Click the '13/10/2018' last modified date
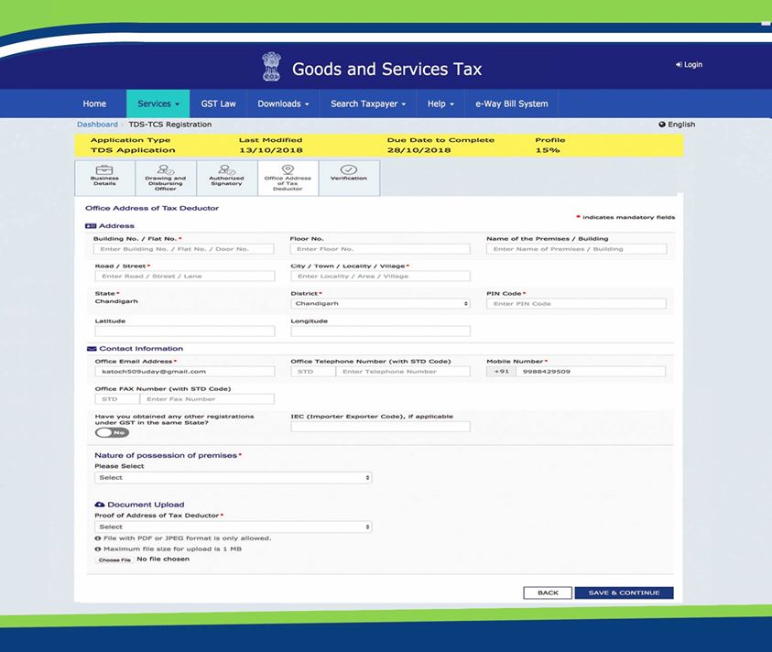Image resolution: width=772 pixels, height=652 pixels. pos(271,150)
